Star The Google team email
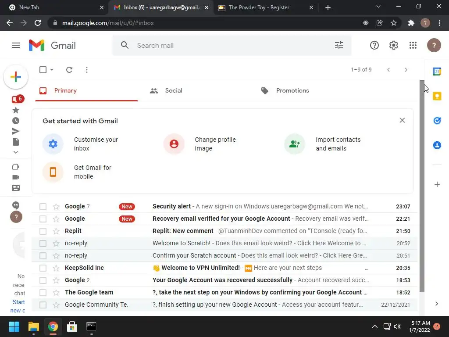Viewport: 449px width, 337px height. click(56, 293)
